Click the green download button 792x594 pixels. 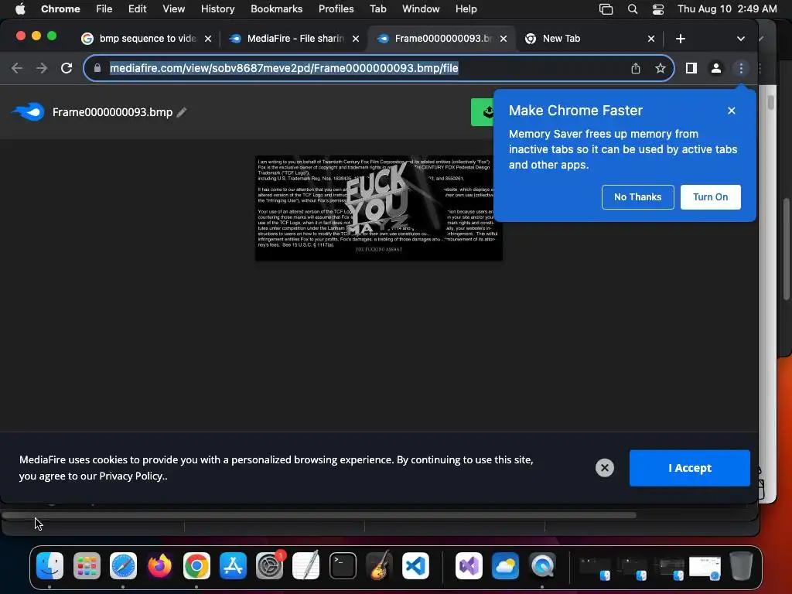click(483, 111)
